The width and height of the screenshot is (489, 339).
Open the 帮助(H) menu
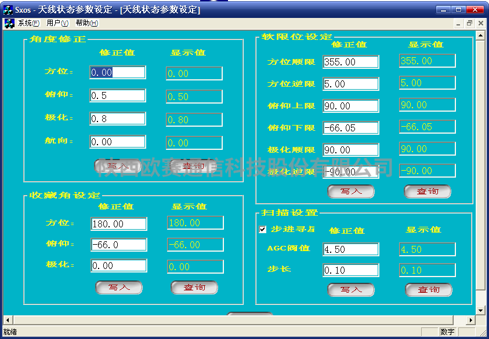87,23
